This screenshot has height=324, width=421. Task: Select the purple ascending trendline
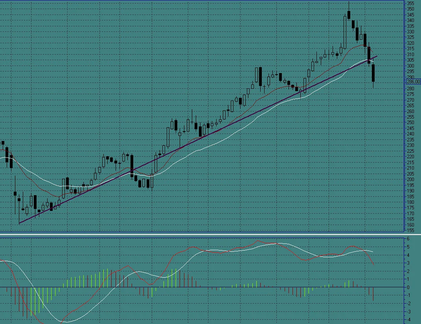pos(198,139)
